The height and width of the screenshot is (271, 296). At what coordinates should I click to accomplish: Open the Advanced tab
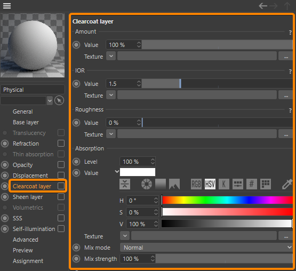26,240
